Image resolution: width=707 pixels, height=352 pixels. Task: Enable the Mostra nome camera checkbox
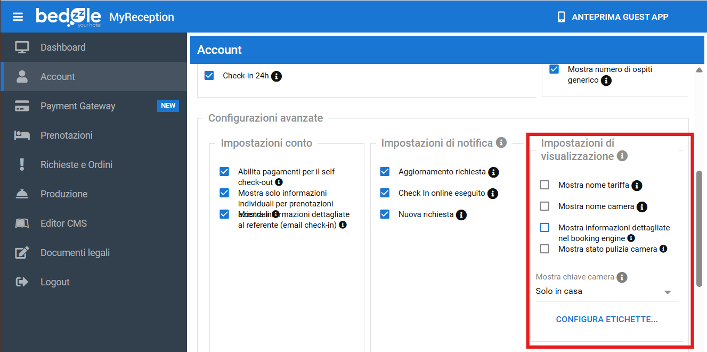[x=545, y=206]
